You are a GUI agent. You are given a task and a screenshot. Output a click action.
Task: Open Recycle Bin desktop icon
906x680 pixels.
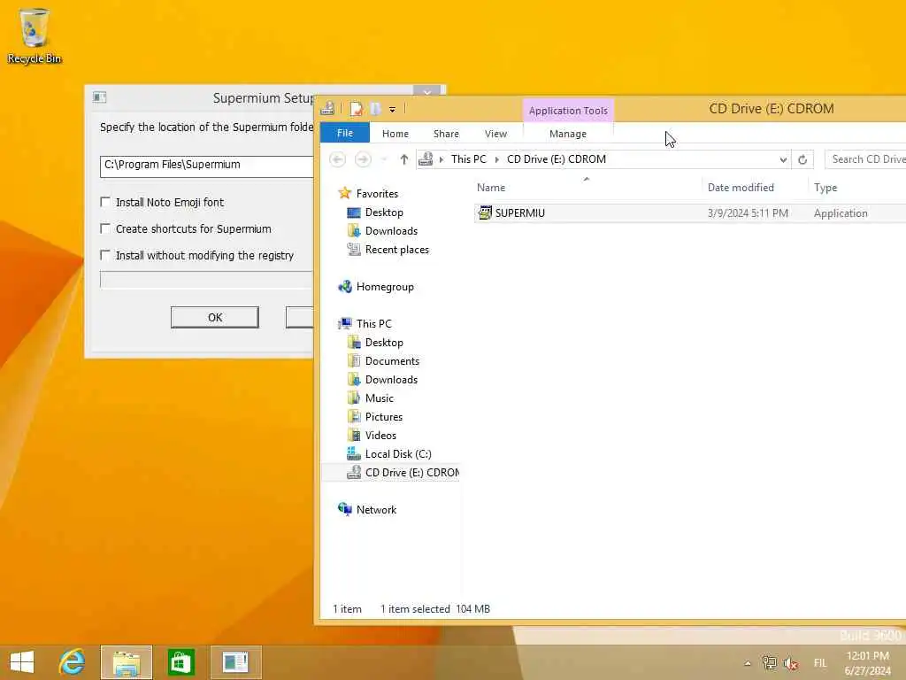click(x=35, y=35)
